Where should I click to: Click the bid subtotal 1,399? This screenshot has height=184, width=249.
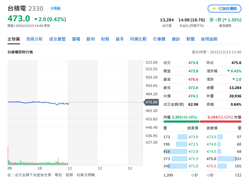click(168, 175)
